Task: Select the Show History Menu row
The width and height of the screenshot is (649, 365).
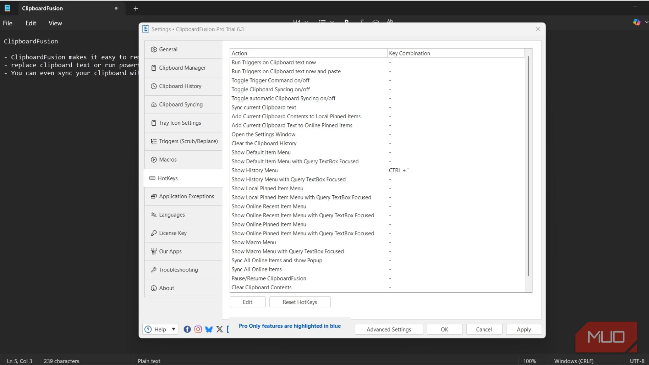Action: (x=377, y=171)
